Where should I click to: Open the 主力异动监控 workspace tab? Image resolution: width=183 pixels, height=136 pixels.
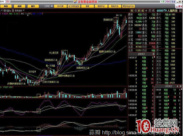[x=74, y=6]
